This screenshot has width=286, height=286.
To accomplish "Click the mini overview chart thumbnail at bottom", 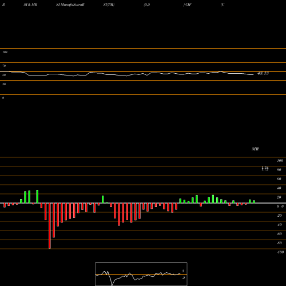I will coord(141,274).
